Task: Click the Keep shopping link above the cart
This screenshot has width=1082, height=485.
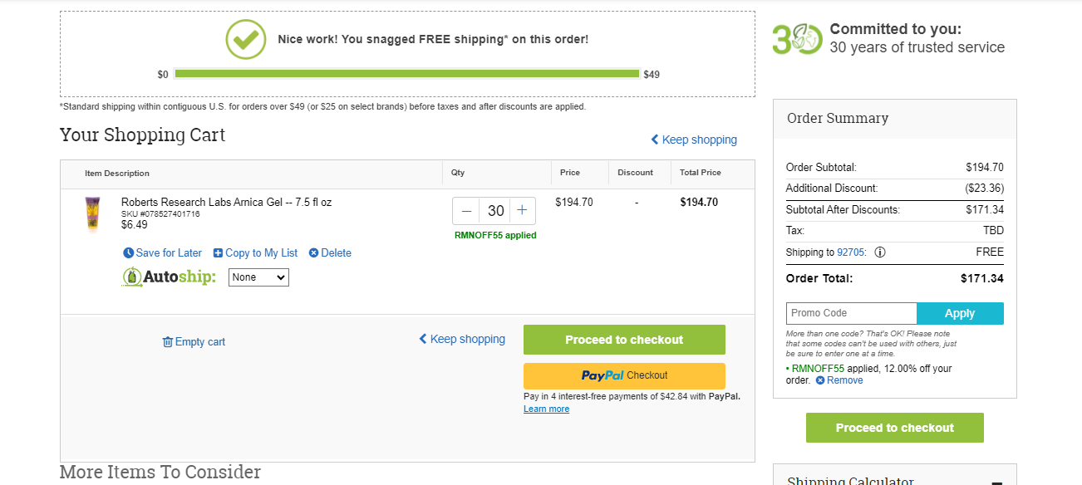Action: coord(694,140)
